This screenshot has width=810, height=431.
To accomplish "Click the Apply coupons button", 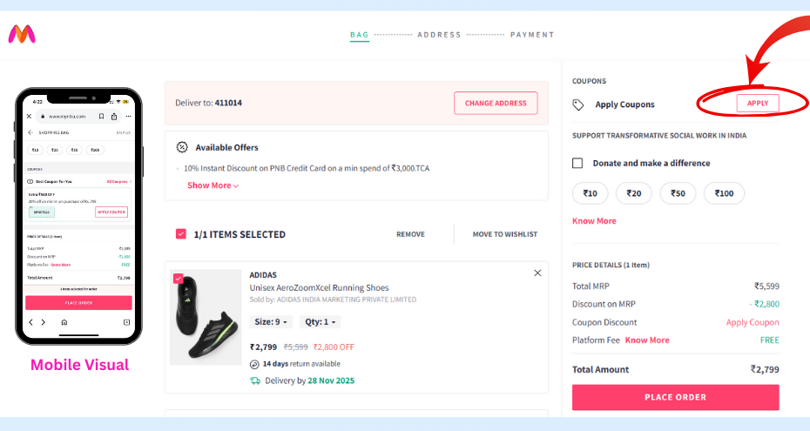I will 758,104.
